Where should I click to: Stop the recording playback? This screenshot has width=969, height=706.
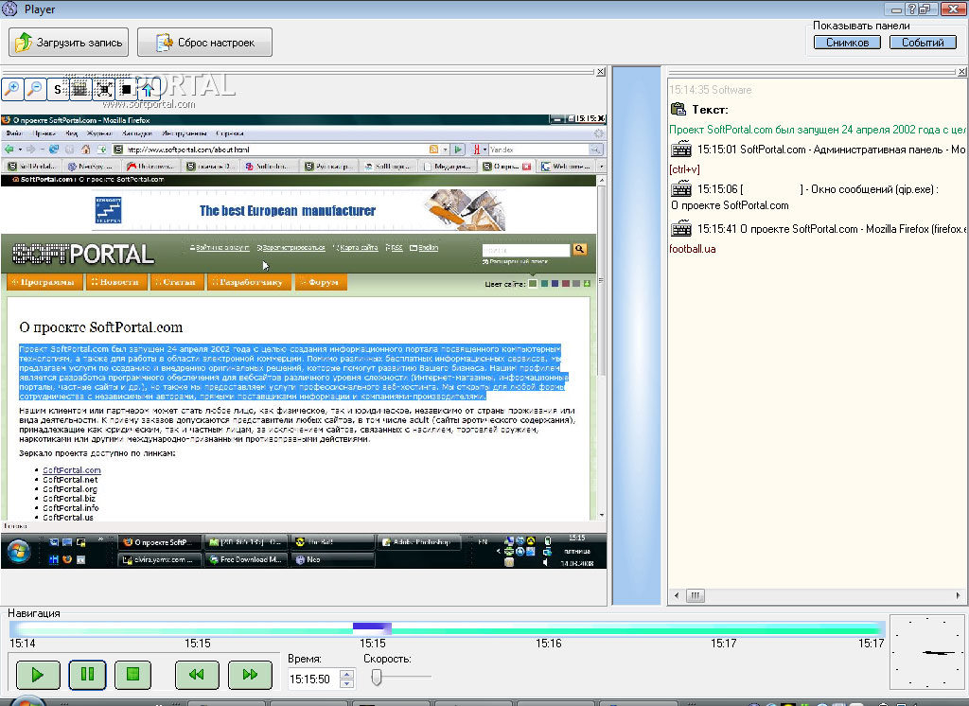point(132,675)
